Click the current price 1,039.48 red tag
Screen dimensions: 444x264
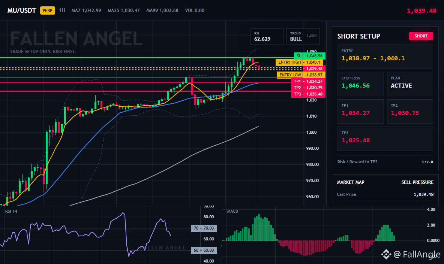point(314,69)
